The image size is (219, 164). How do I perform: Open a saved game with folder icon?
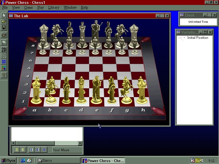click(4, 21)
